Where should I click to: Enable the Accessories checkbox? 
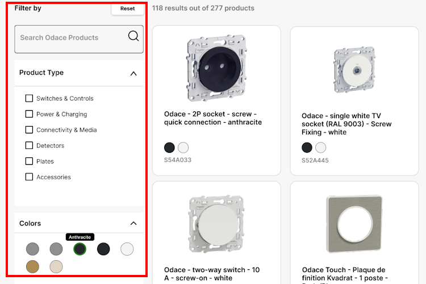point(30,177)
